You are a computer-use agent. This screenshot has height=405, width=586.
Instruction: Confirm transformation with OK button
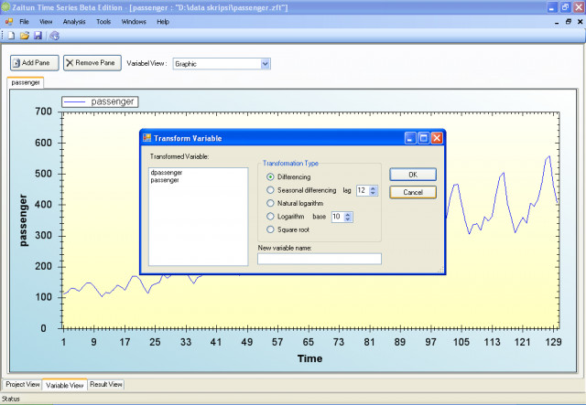[x=413, y=175]
